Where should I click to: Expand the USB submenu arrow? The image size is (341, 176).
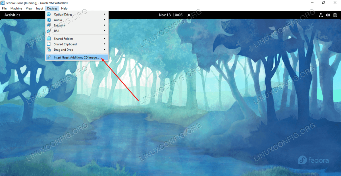coord(104,31)
